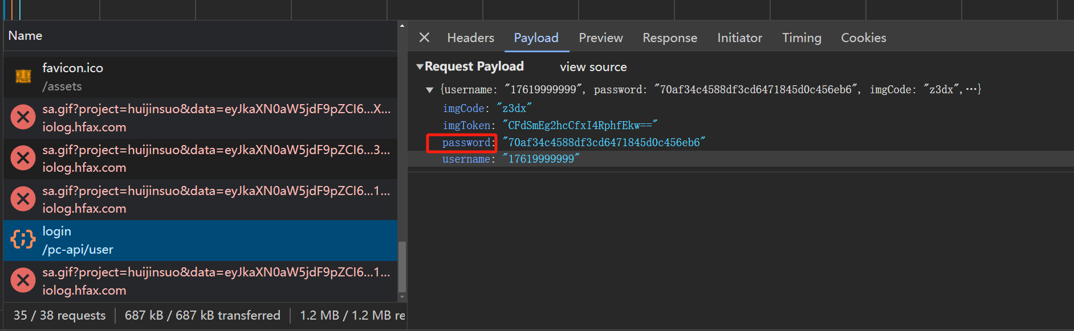Viewport: 1074px width, 331px height.
Task: Open the Response tab
Action: [x=670, y=38]
